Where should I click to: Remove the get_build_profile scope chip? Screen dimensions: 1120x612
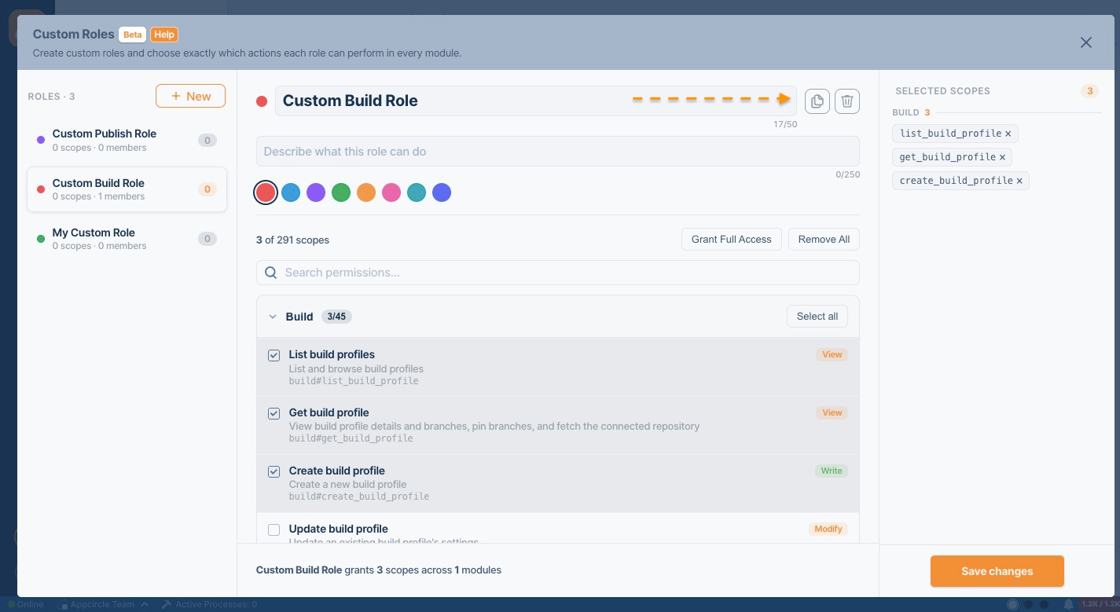pos(1002,157)
